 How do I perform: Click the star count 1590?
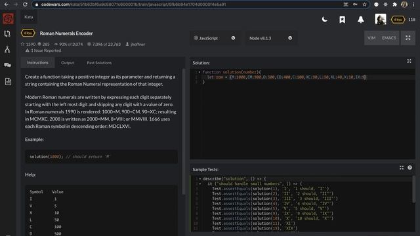coord(28,44)
